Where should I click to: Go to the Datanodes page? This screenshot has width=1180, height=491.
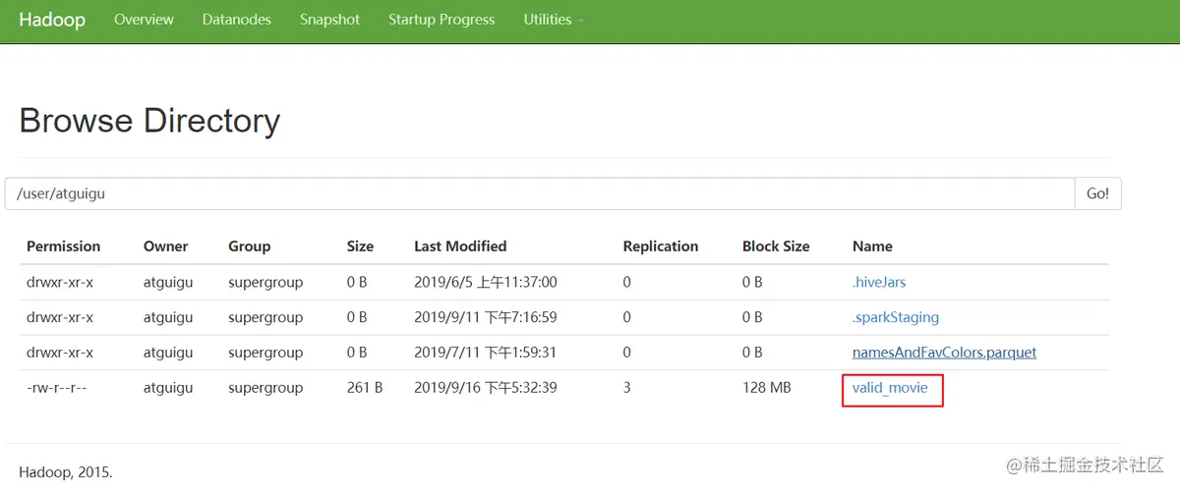(x=237, y=20)
